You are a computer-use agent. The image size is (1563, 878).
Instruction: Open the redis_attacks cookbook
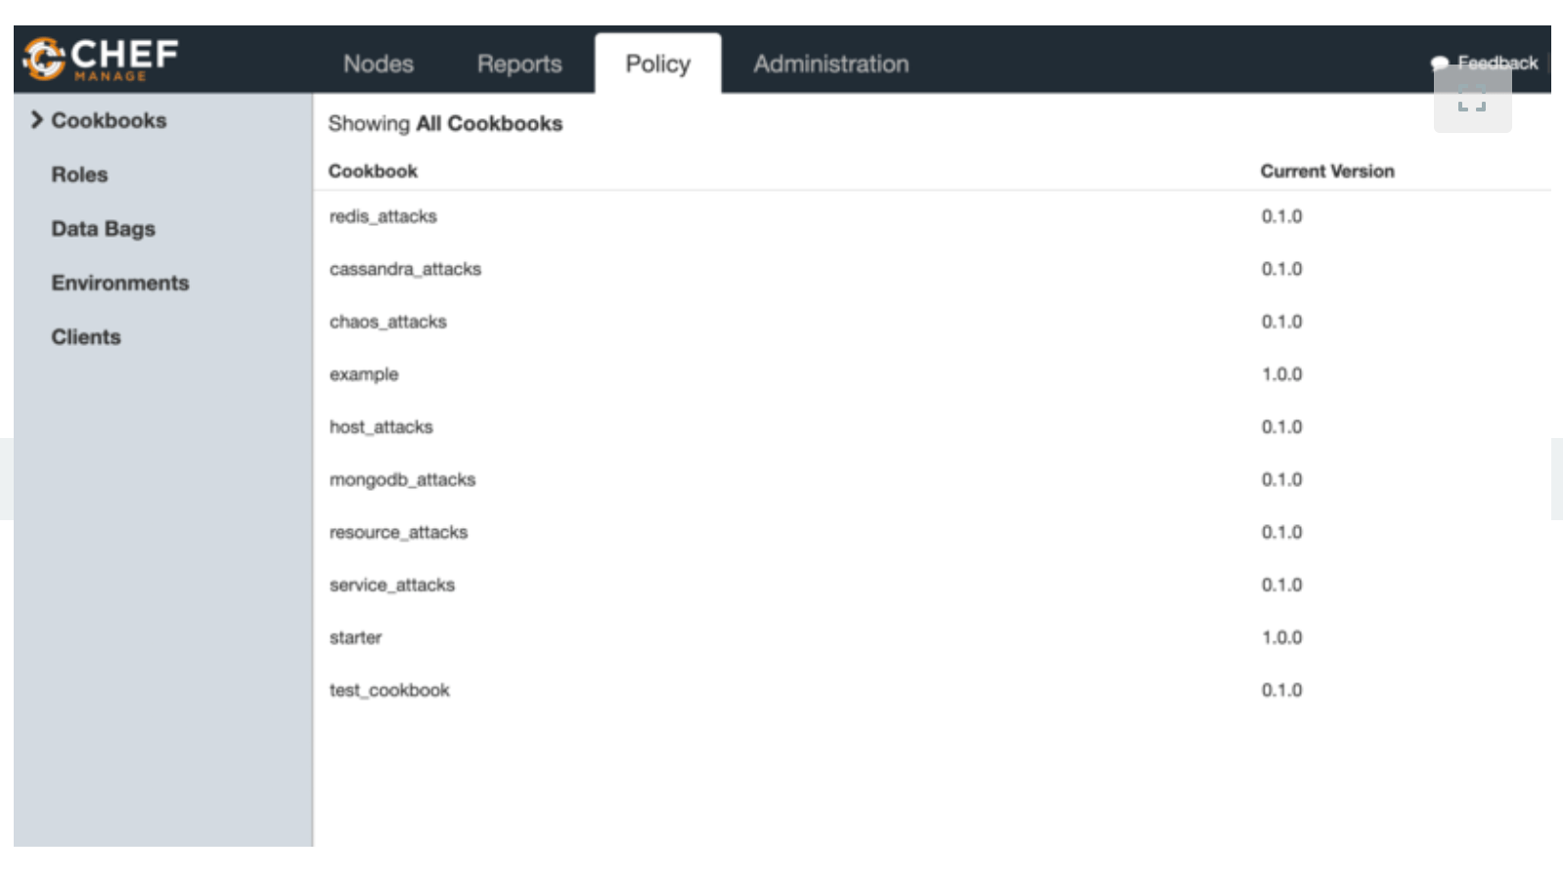pos(382,216)
